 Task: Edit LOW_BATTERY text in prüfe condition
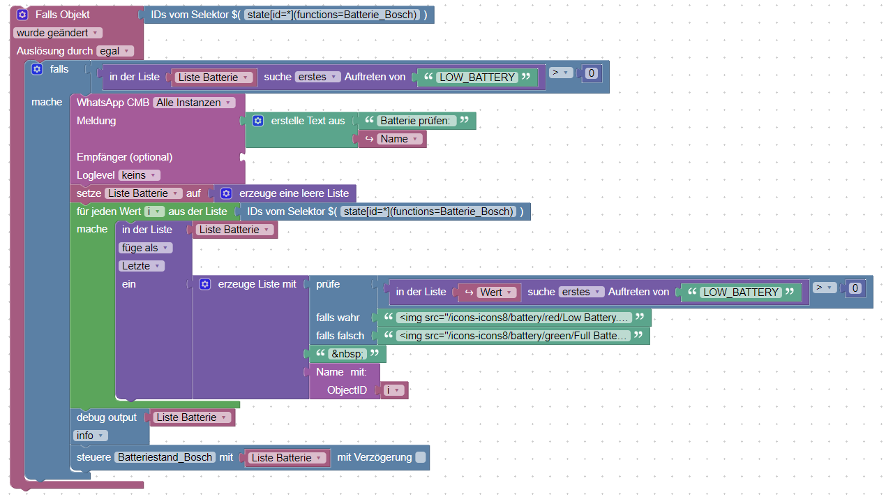click(x=741, y=292)
